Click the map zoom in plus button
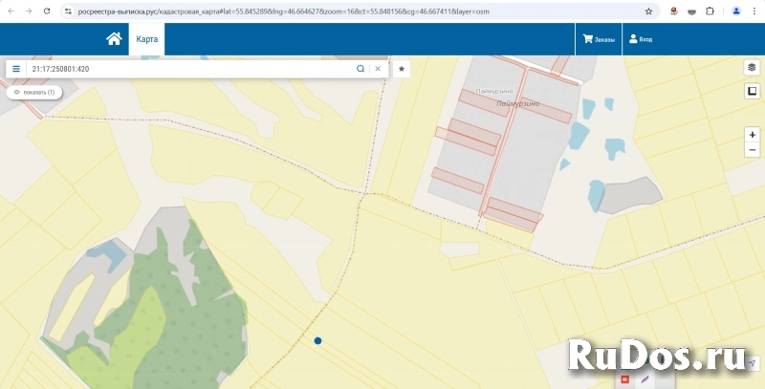Image resolution: width=765 pixels, height=389 pixels. click(753, 135)
